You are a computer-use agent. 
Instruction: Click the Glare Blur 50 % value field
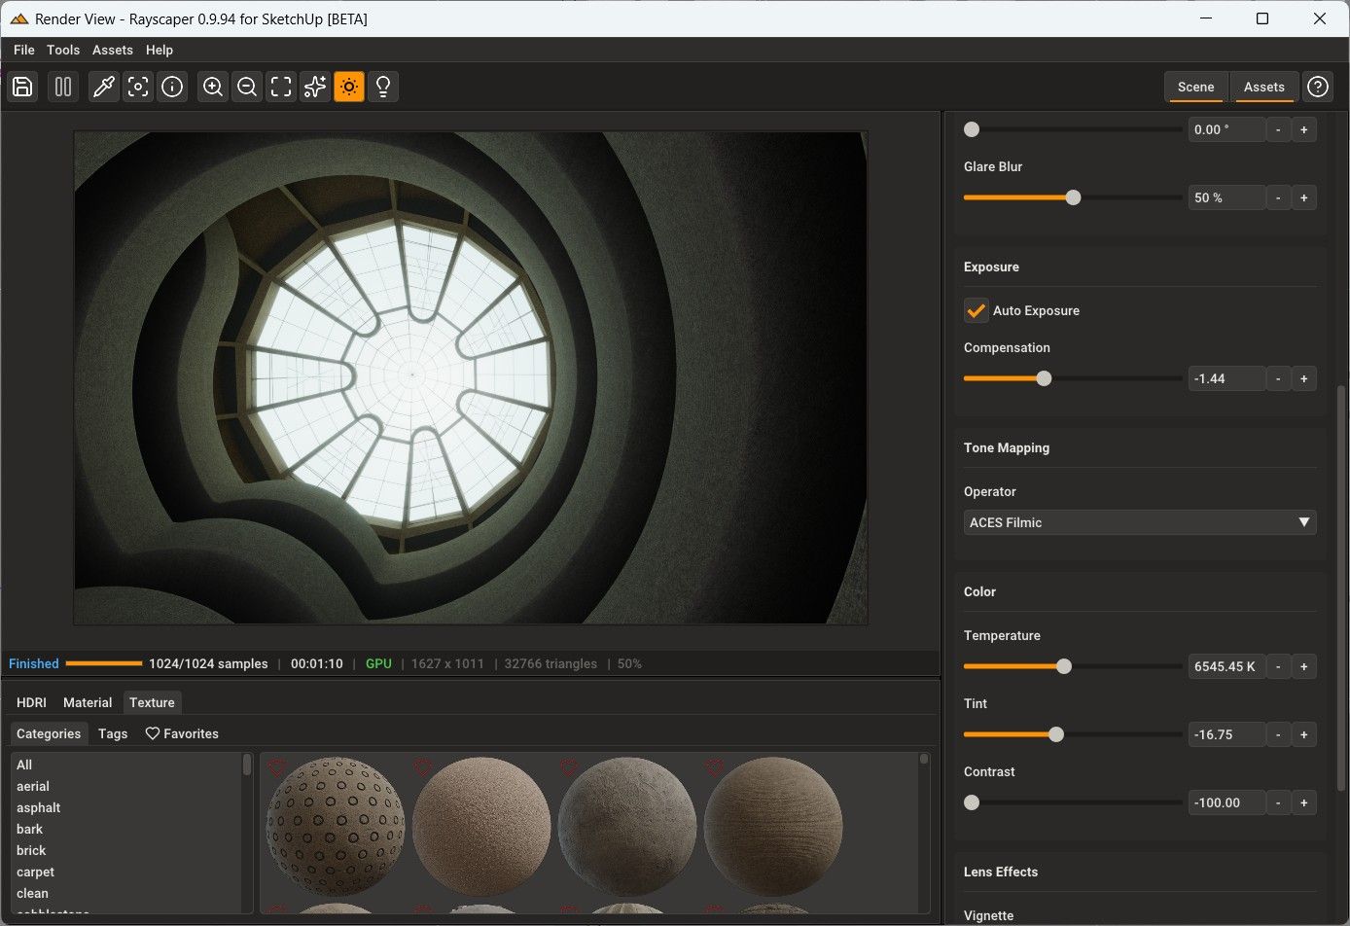(1226, 197)
